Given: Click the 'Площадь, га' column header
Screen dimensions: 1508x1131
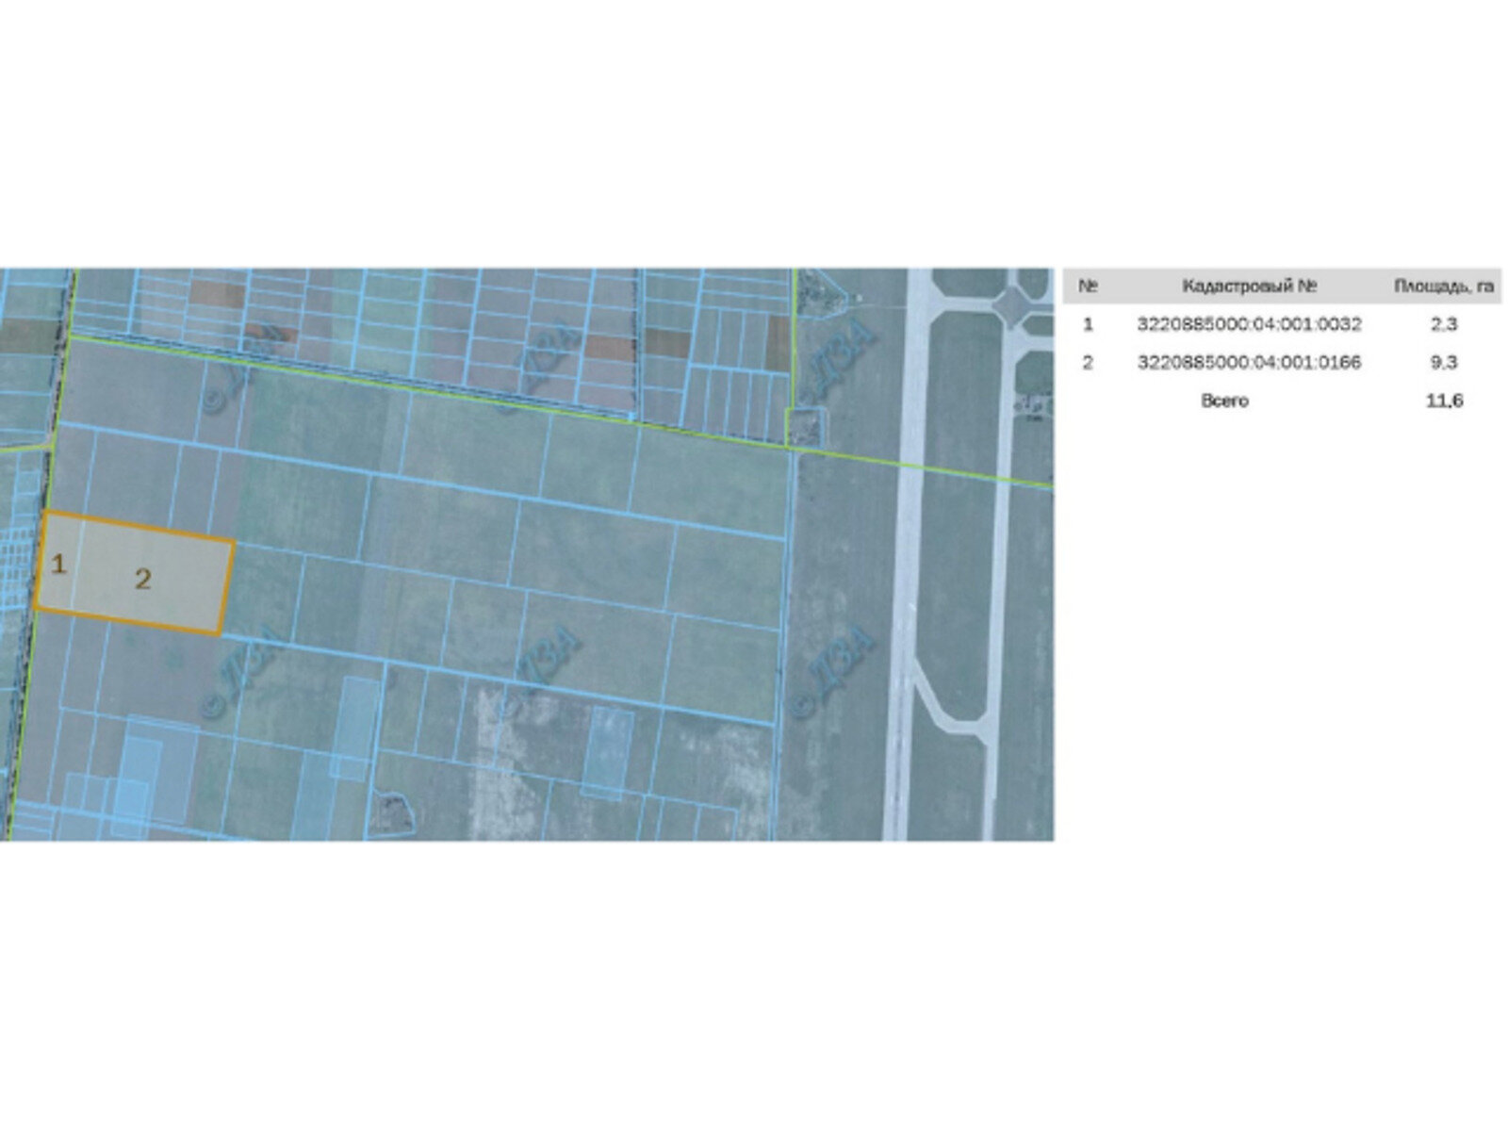Looking at the screenshot, I should tap(1444, 287).
